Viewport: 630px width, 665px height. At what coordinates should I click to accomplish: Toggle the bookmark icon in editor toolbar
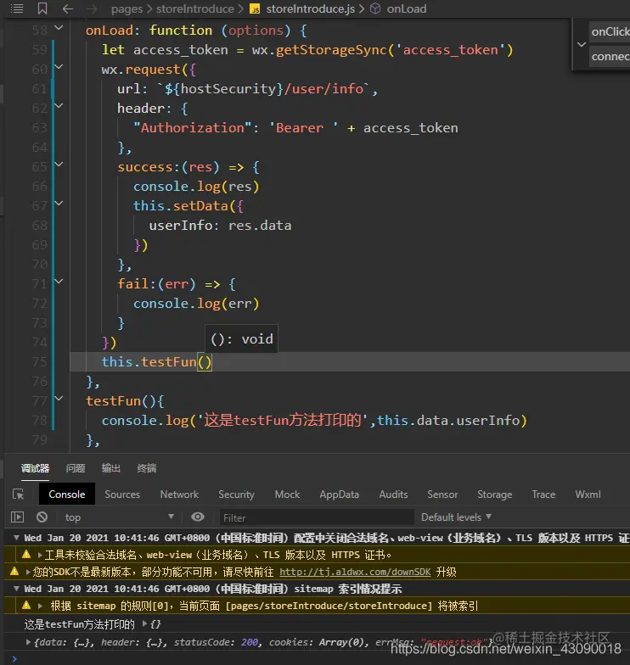(42, 8)
